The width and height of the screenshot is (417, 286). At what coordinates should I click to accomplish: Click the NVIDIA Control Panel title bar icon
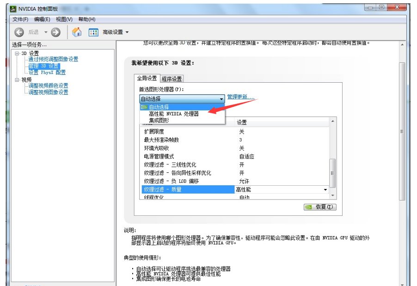click(x=13, y=8)
